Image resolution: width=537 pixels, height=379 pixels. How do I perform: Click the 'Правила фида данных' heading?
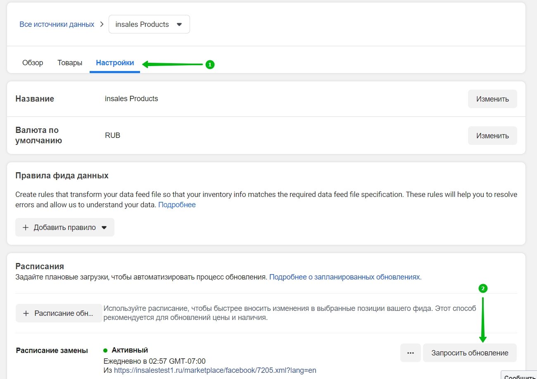(x=62, y=175)
